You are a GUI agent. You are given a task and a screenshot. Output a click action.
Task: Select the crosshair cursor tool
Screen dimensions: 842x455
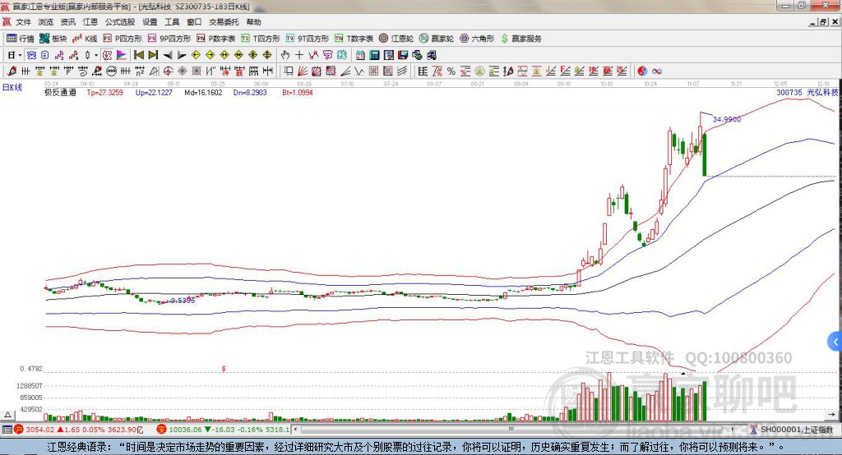point(299,55)
